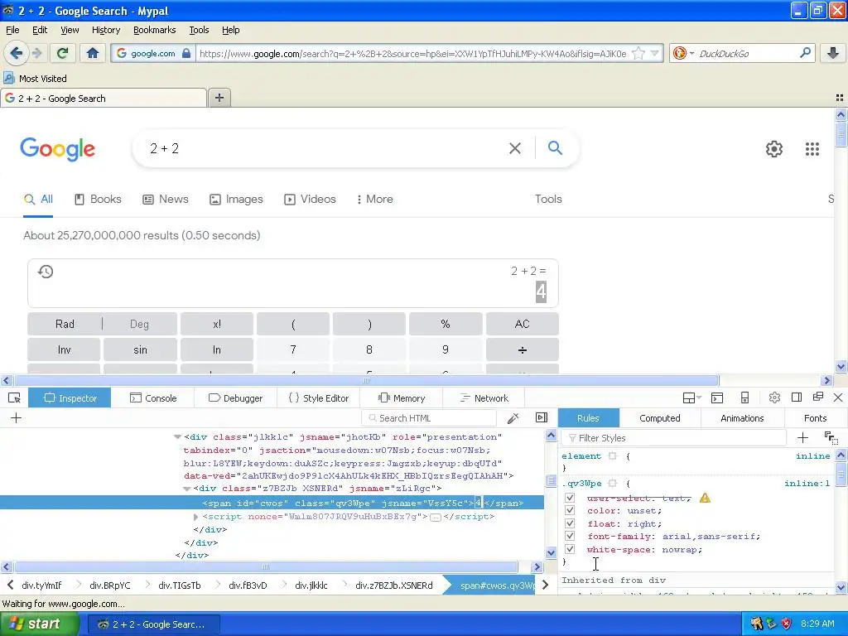Uncheck the float: right declaration
This screenshot has height=636, width=848.
570,523
